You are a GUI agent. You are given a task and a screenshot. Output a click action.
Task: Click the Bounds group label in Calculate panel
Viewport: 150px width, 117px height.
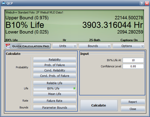(x=24, y=107)
